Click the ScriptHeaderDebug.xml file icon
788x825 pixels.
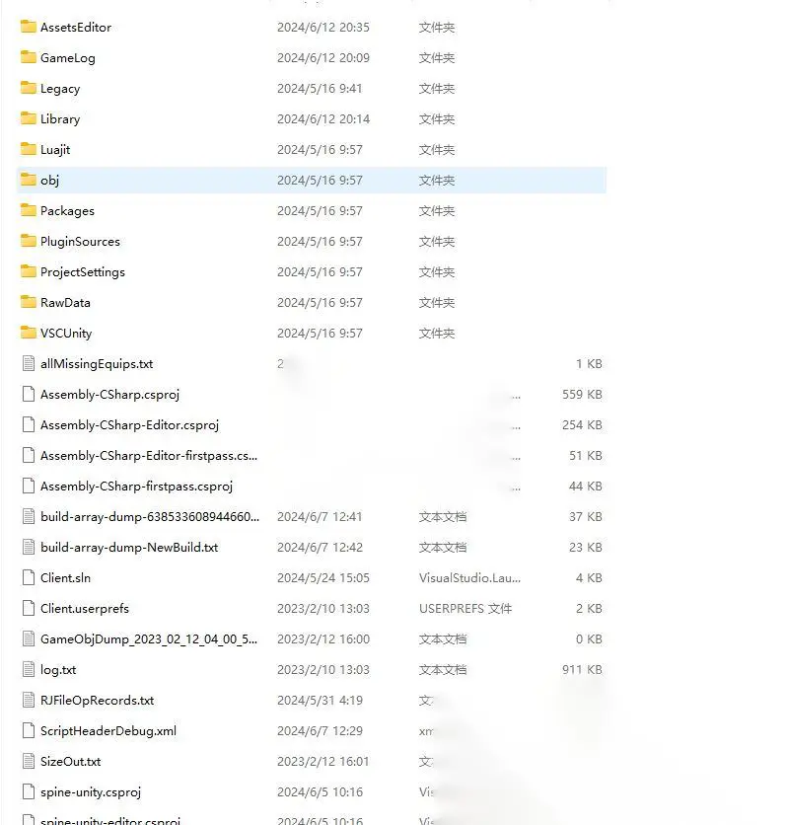click(x=29, y=730)
